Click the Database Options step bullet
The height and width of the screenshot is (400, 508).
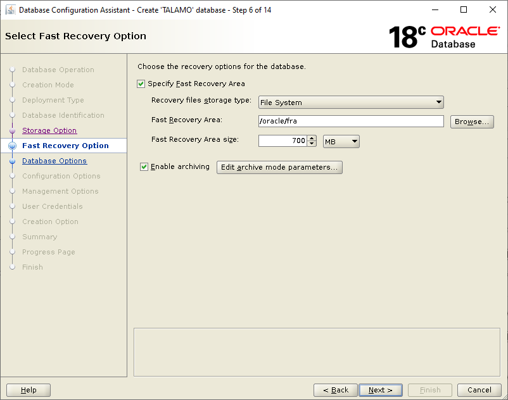coord(12,161)
